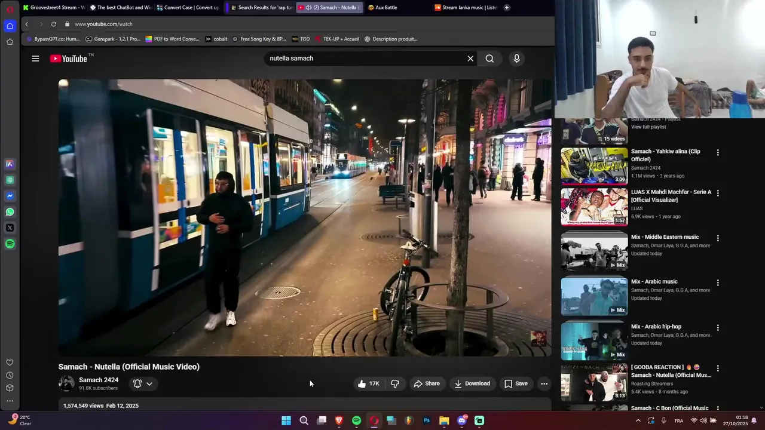Image resolution: width=765 pixels, height=430 pixels.
Task: Reload the page
Action: [53, 24]
